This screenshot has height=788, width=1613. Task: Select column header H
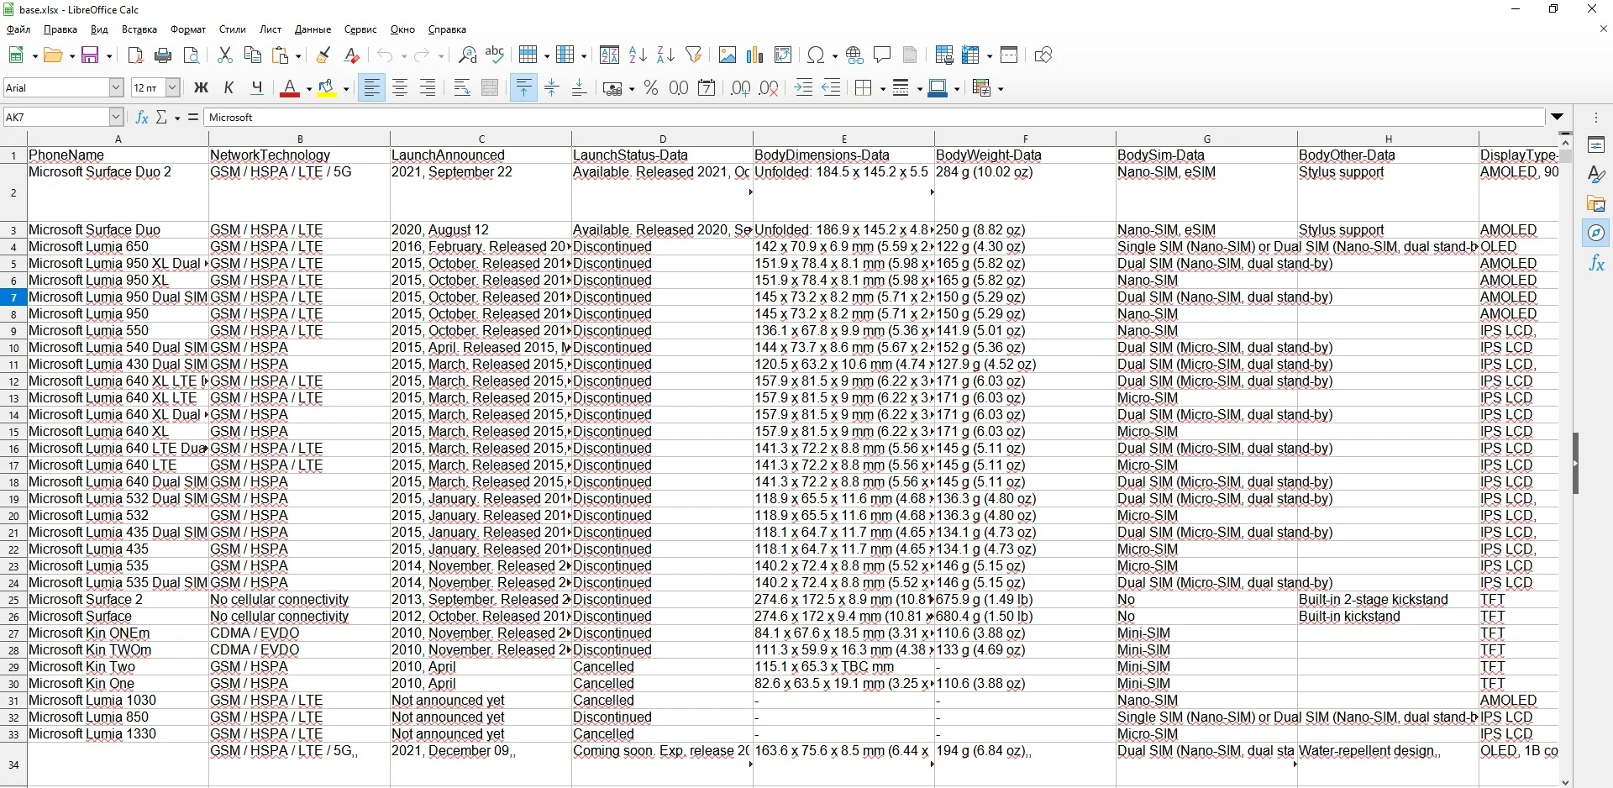coord(1388,139)
